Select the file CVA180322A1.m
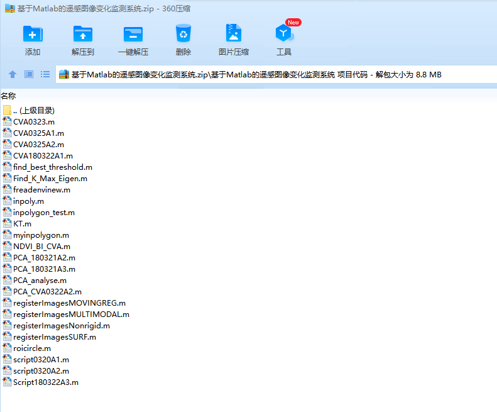This screenshot has width=497, height=412. (43, 156)
